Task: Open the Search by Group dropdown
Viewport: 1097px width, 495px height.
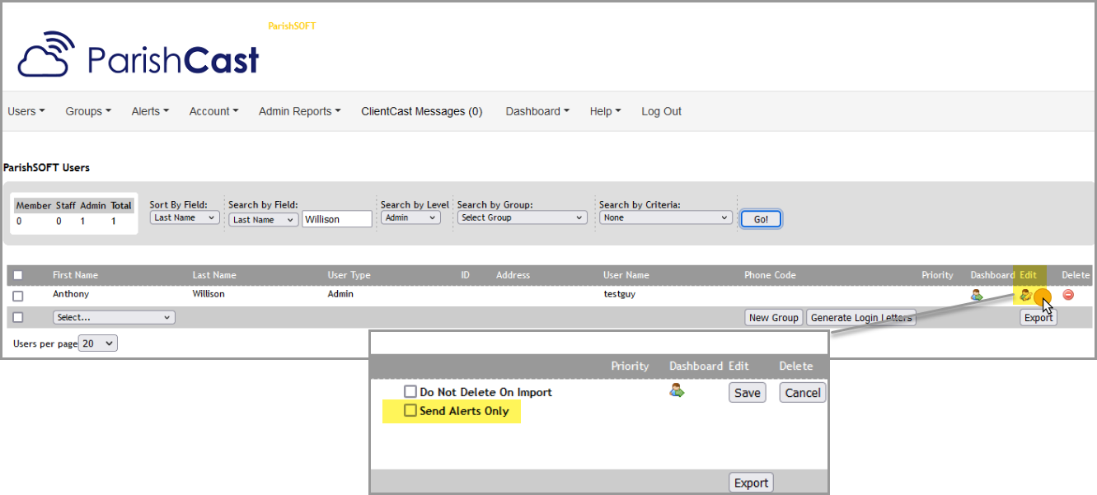Action: click(522, 217)
